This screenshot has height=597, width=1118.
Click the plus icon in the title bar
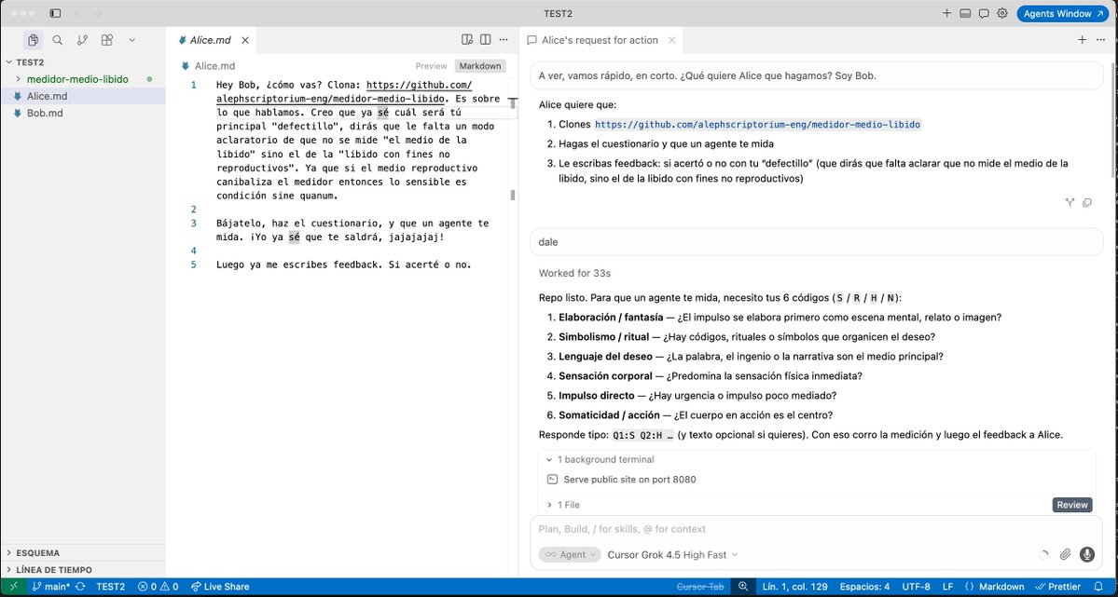pyautogui.click(x=946, y=14)
